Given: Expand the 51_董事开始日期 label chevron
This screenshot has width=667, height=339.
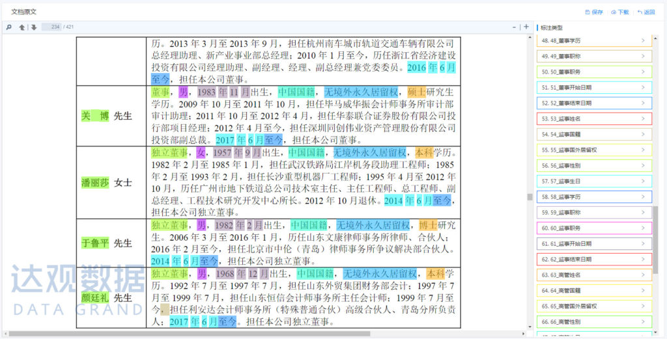Looking at the screenshot, I should tap(643, 87).
